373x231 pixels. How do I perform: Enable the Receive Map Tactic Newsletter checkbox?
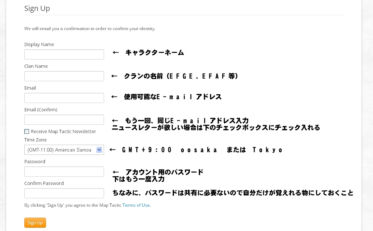26,132
